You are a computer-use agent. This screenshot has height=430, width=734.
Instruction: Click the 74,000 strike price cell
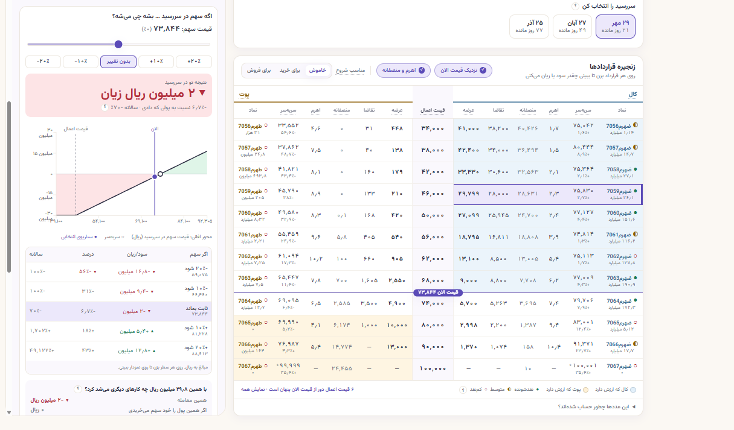[433, 303]
